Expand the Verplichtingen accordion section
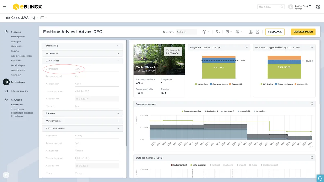324x182 pixels. 82,121
